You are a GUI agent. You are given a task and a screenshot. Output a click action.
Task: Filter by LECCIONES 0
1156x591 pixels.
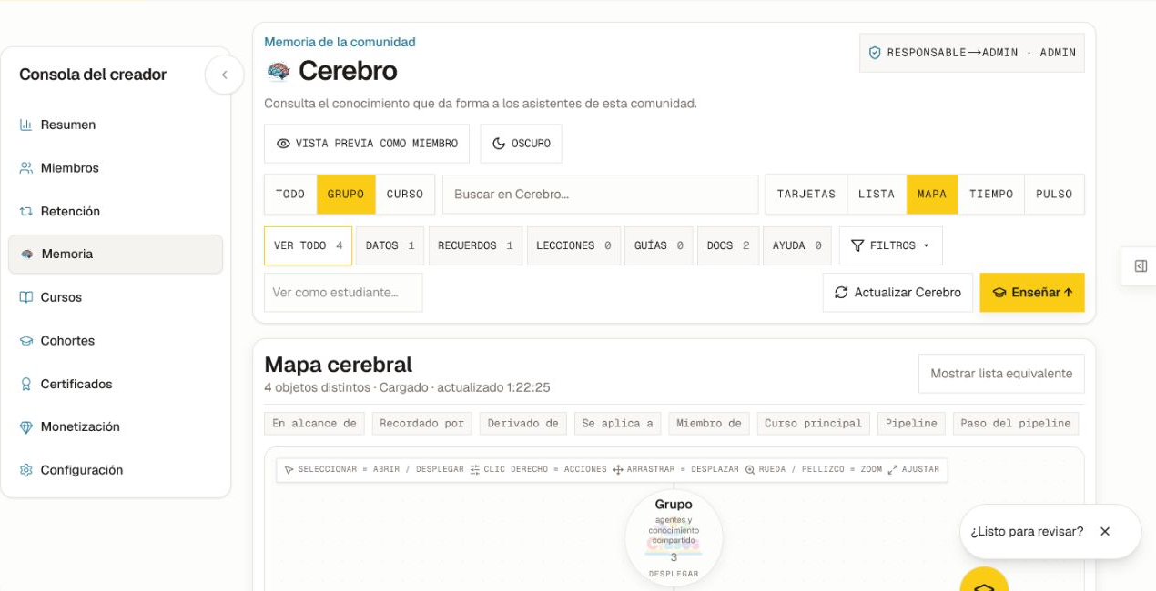[x=573, y=245]
